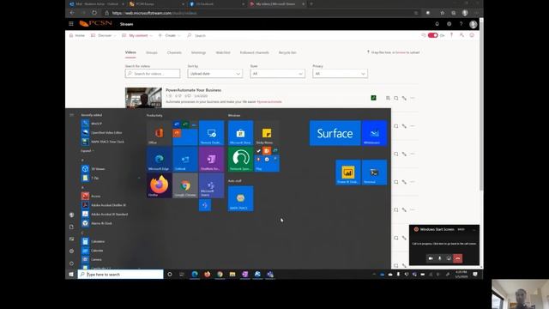Launch the Terminal tile
The image size is (549, 309).
374,173
